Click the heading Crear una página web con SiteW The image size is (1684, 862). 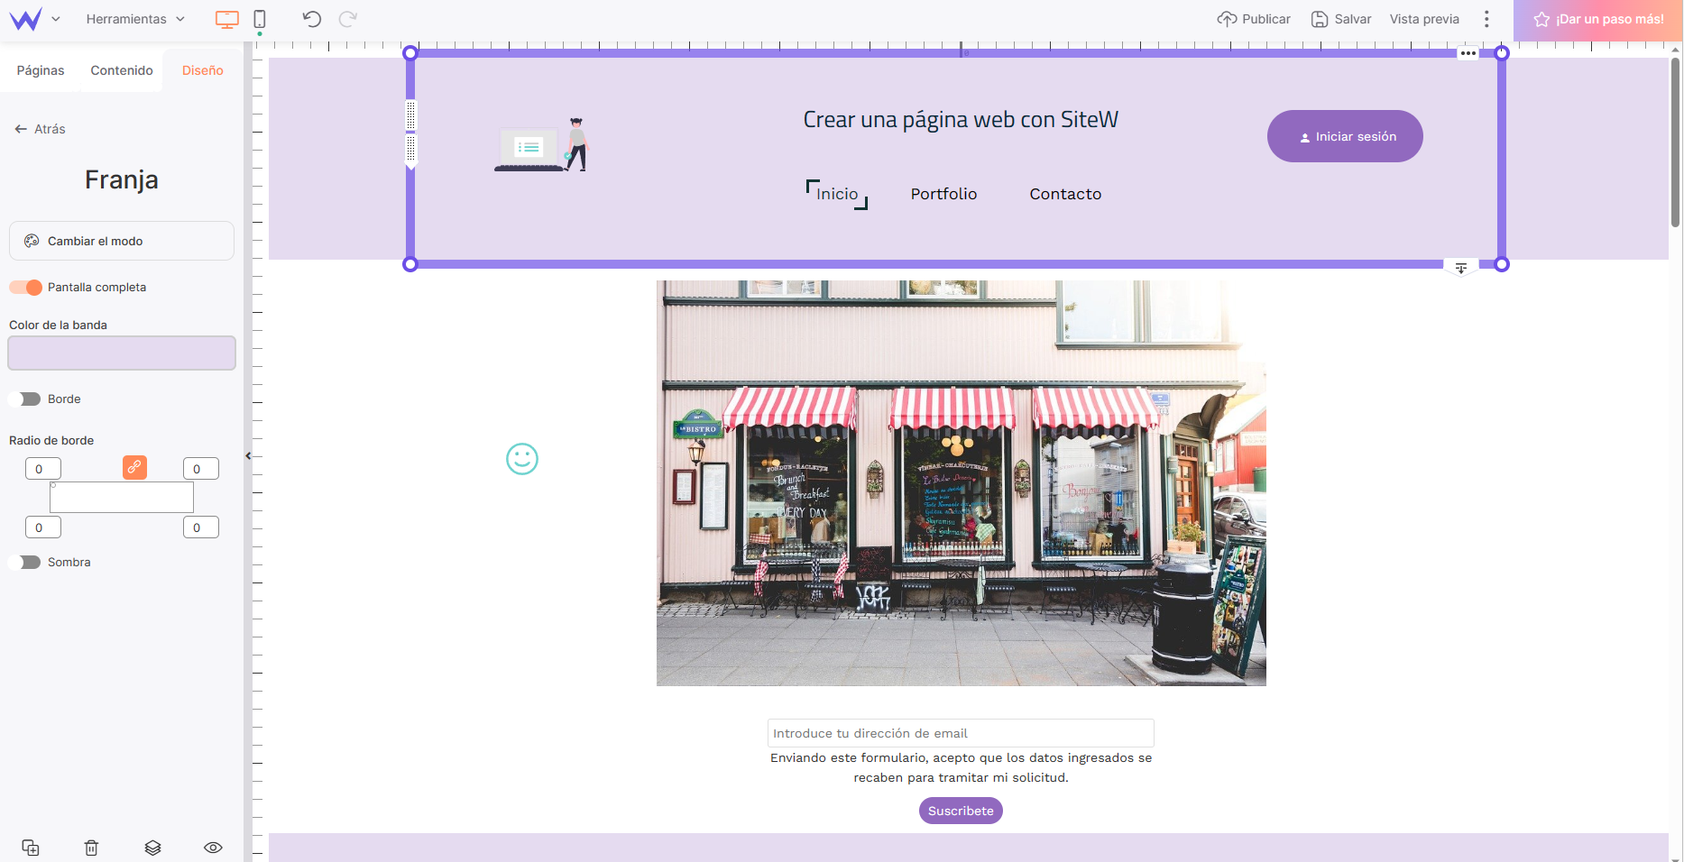click(961, 120)
